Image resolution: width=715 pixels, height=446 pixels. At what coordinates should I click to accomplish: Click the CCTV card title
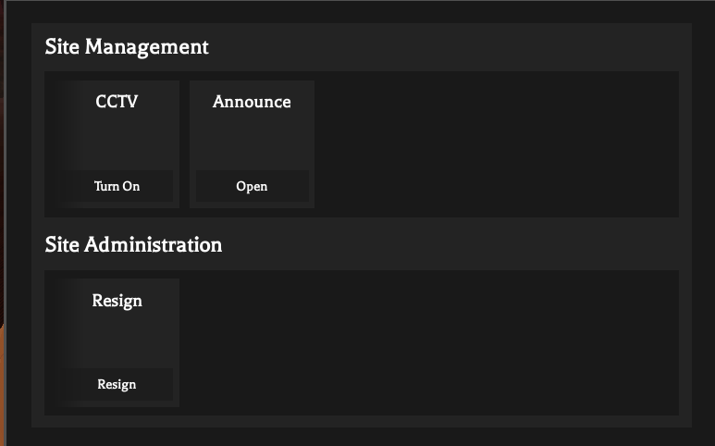point(117,102)
